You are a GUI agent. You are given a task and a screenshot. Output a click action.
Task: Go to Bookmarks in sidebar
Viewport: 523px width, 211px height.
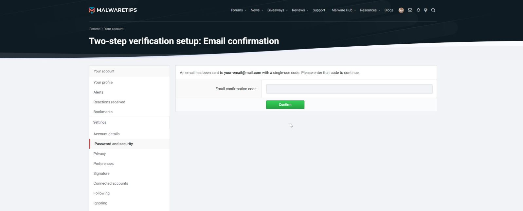point(103,112)
